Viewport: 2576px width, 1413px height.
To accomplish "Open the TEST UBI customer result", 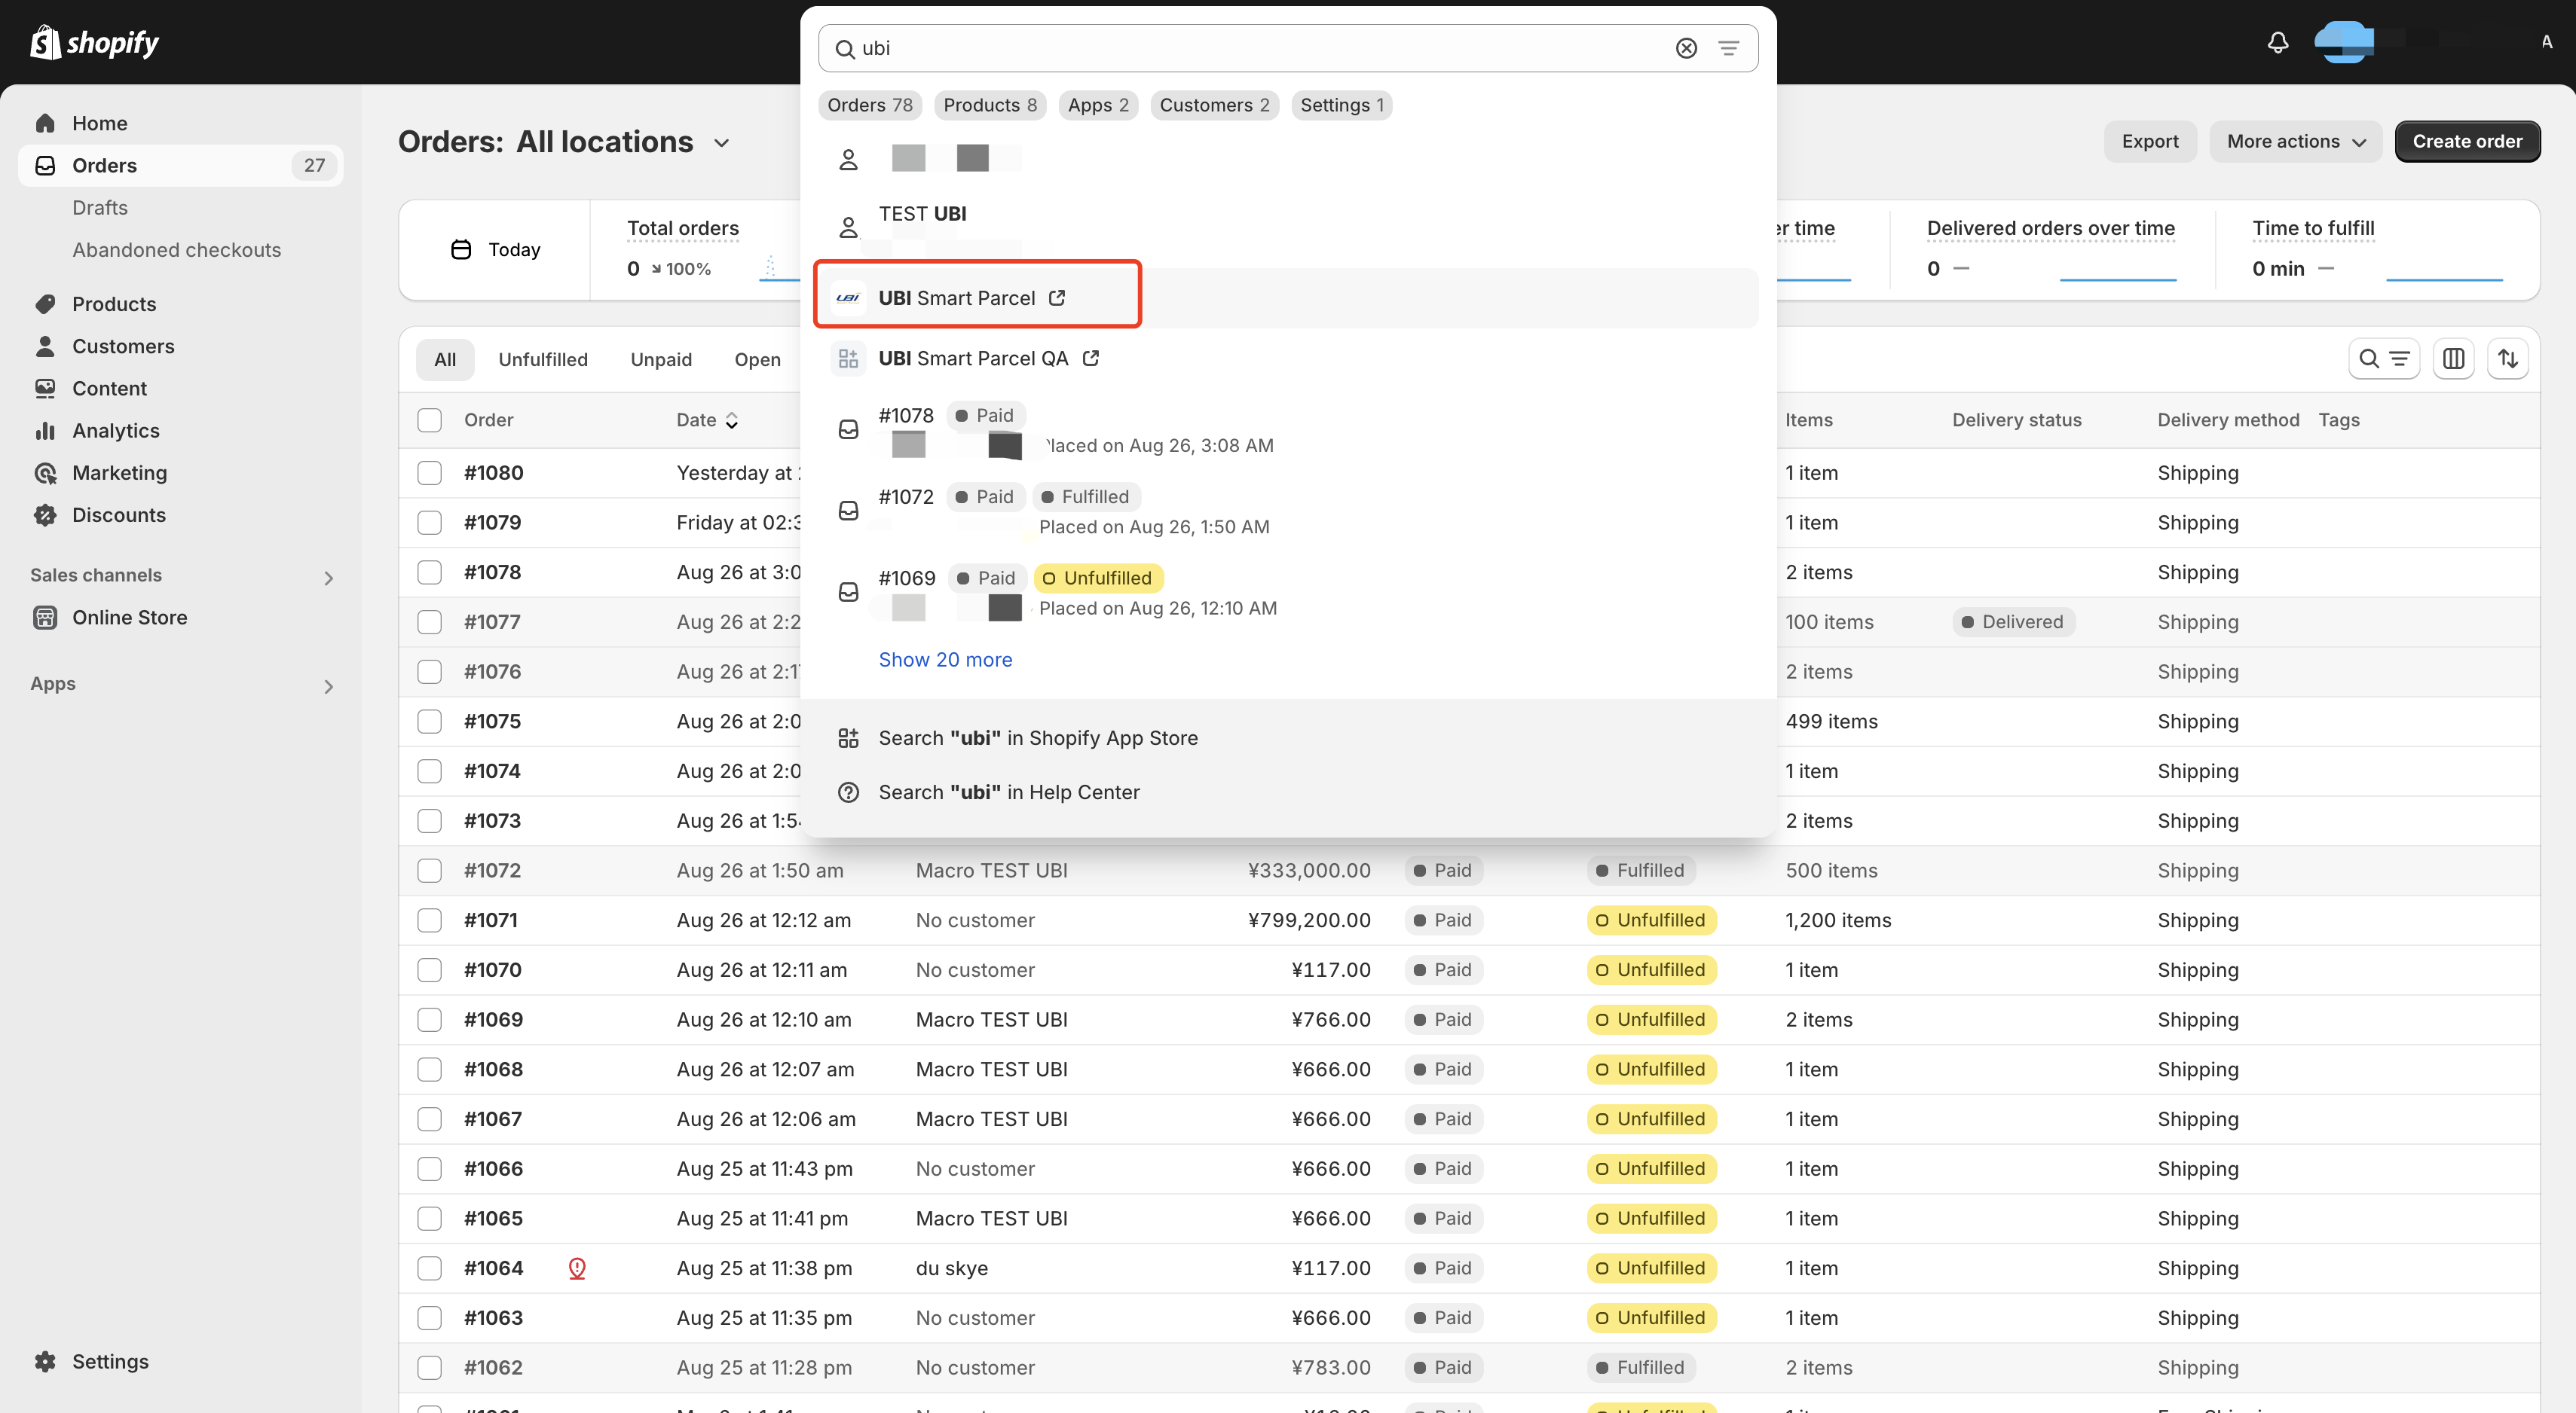I will click(1288, 227).
